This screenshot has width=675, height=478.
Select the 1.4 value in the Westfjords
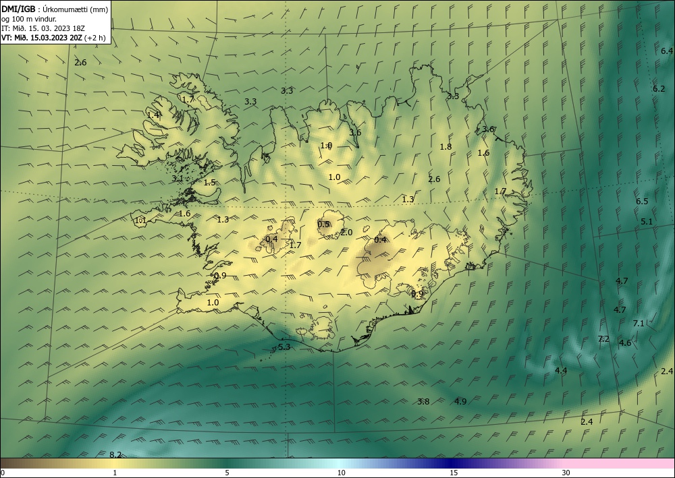(153, 115)
